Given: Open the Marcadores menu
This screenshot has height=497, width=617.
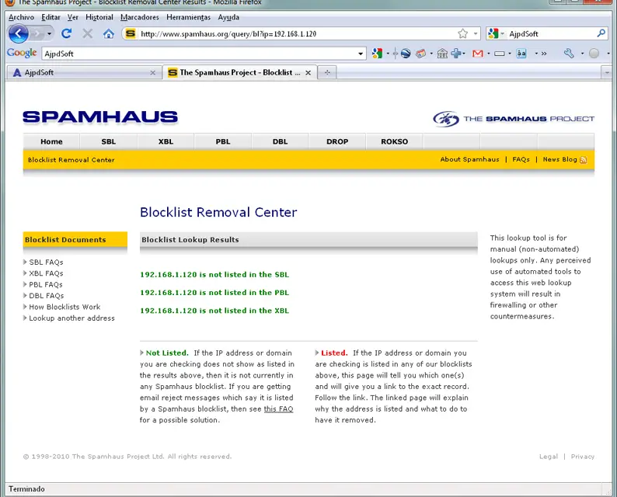Looking at the screenshot, I should [140, 17].
